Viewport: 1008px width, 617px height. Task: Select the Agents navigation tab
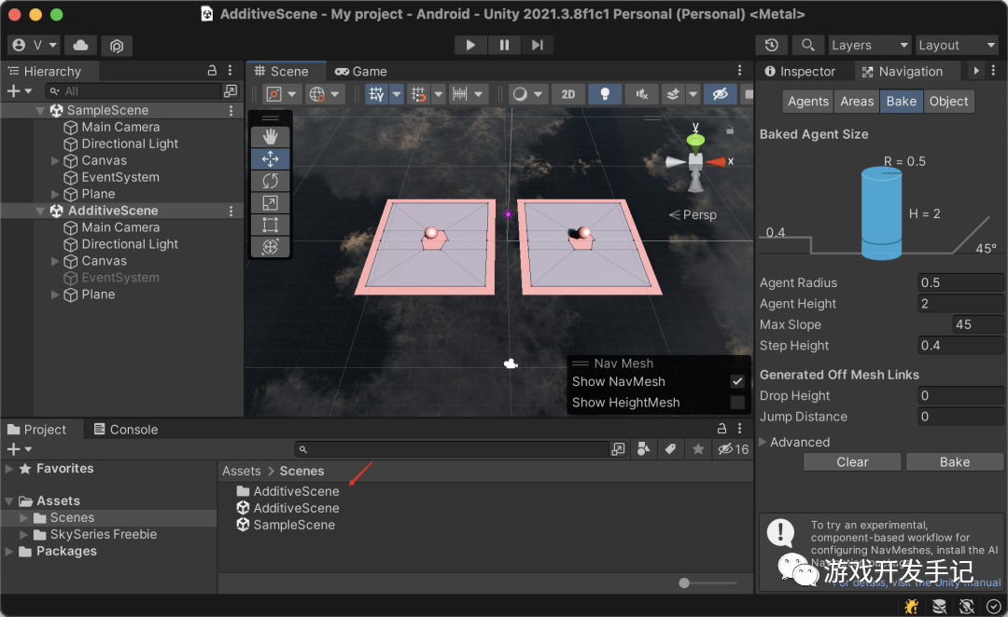tap(808, 101)
